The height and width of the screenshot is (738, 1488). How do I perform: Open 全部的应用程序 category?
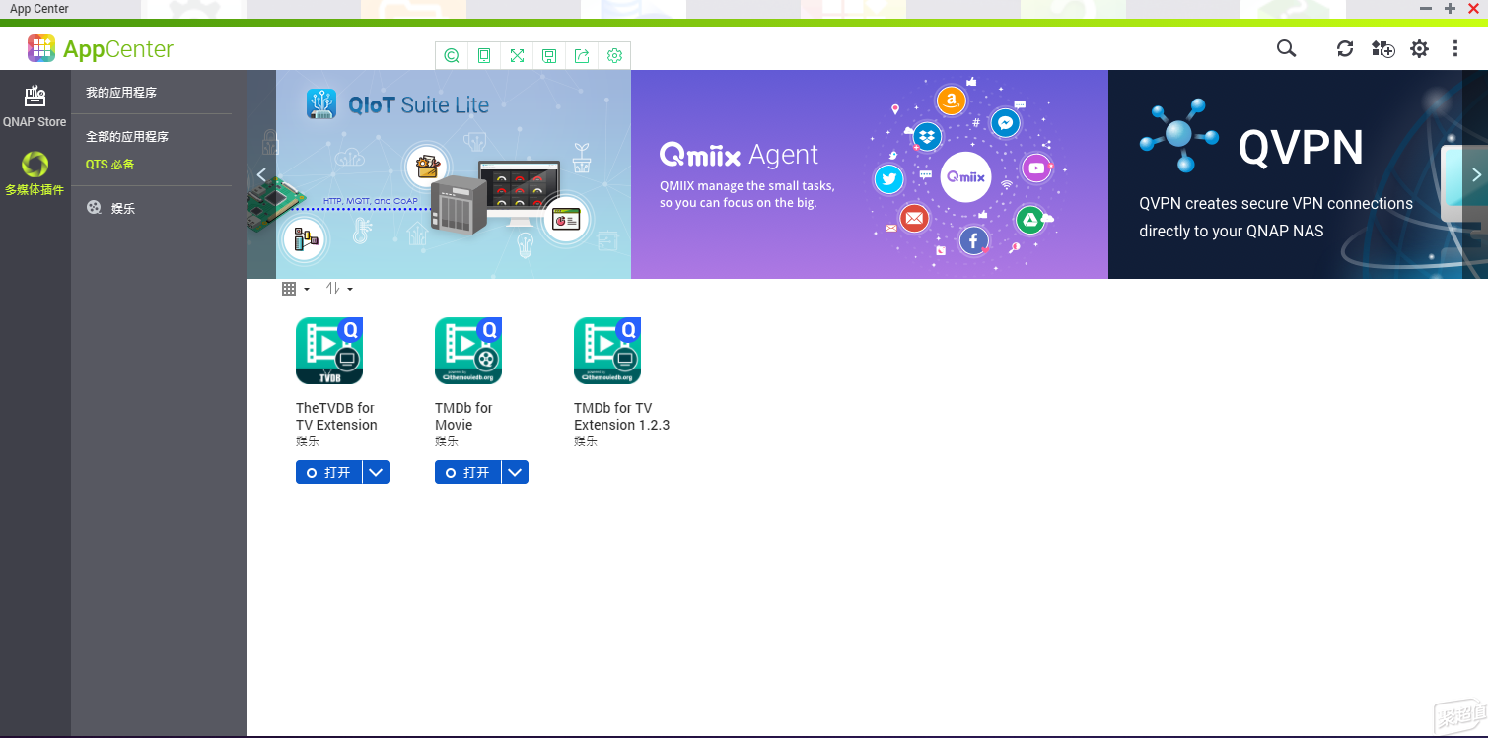tap(127, 136)
